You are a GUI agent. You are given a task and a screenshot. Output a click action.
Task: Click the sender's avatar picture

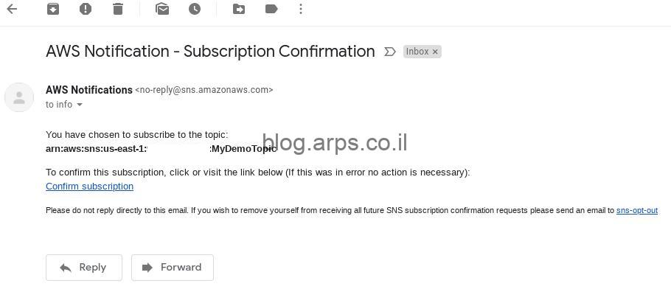tap(19, 97)
